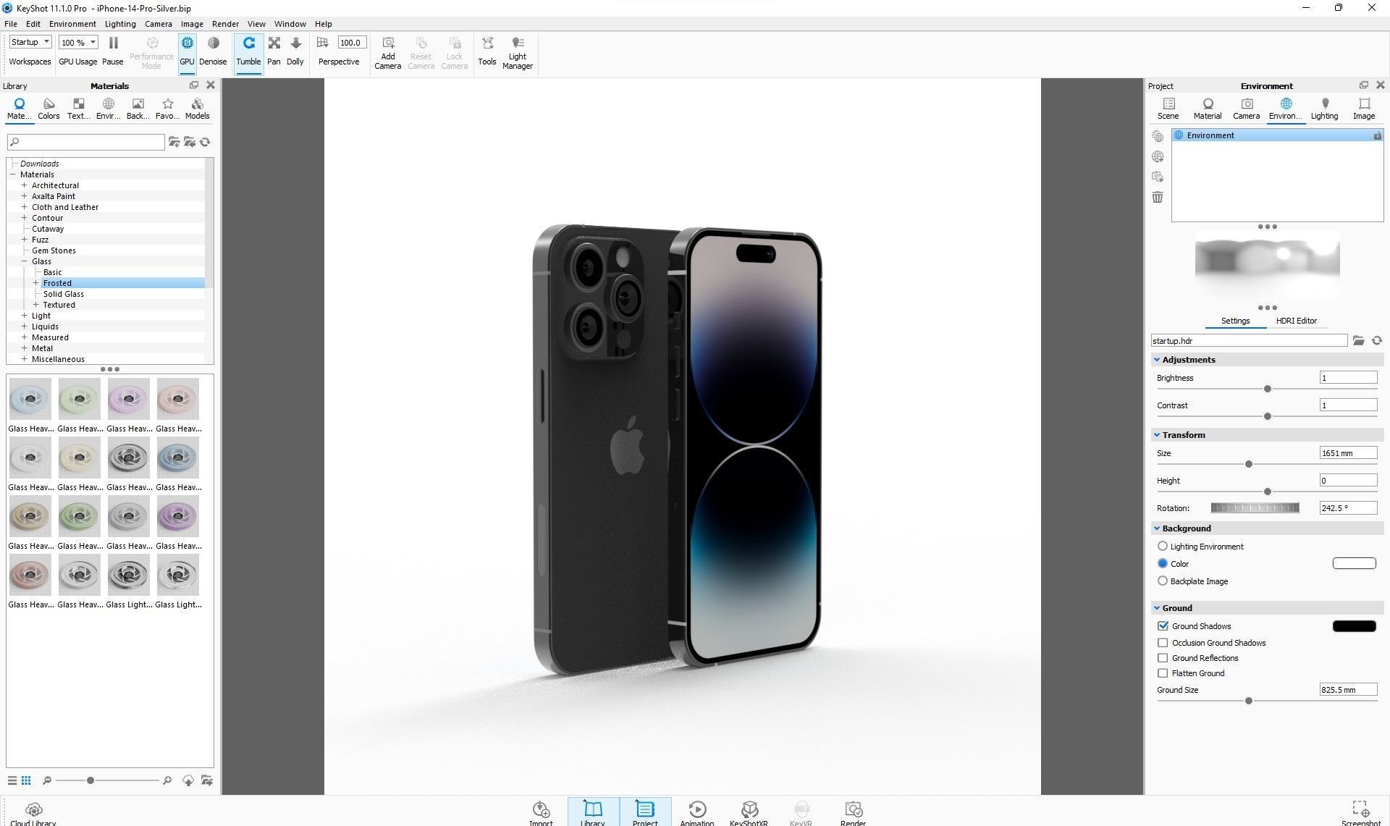Switch to the Lighting project tab
This screenshot has width=1390, height=826.
(1324, 109)
